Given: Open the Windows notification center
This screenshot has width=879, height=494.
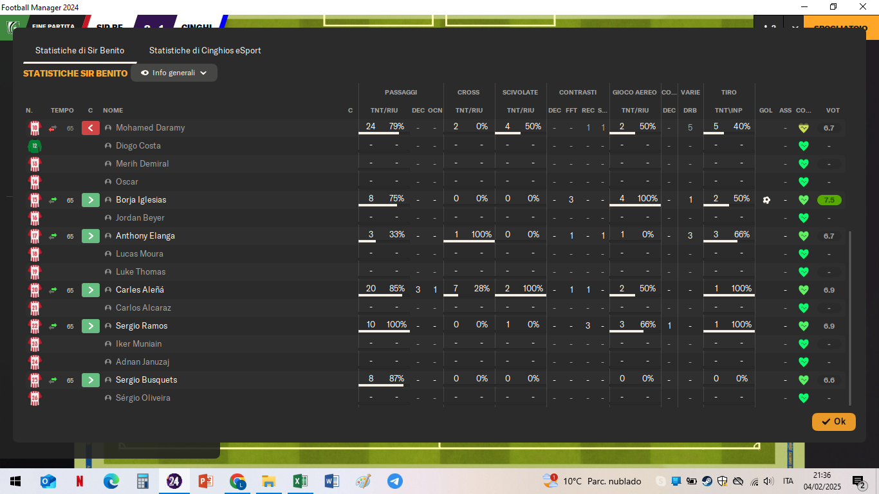Looking at the screenshot, I should (858, 482).
